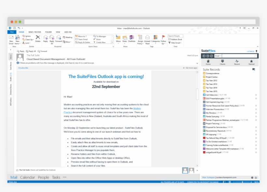The image size is (267, 192).
Task: Select the Reply & Delete quick step
Action: pyautogui.click(x=83, y=42)
